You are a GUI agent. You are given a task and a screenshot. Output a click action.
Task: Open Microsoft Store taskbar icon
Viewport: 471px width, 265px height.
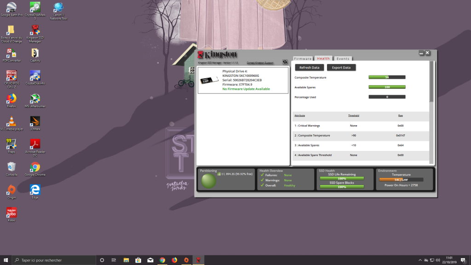point(138,260)
